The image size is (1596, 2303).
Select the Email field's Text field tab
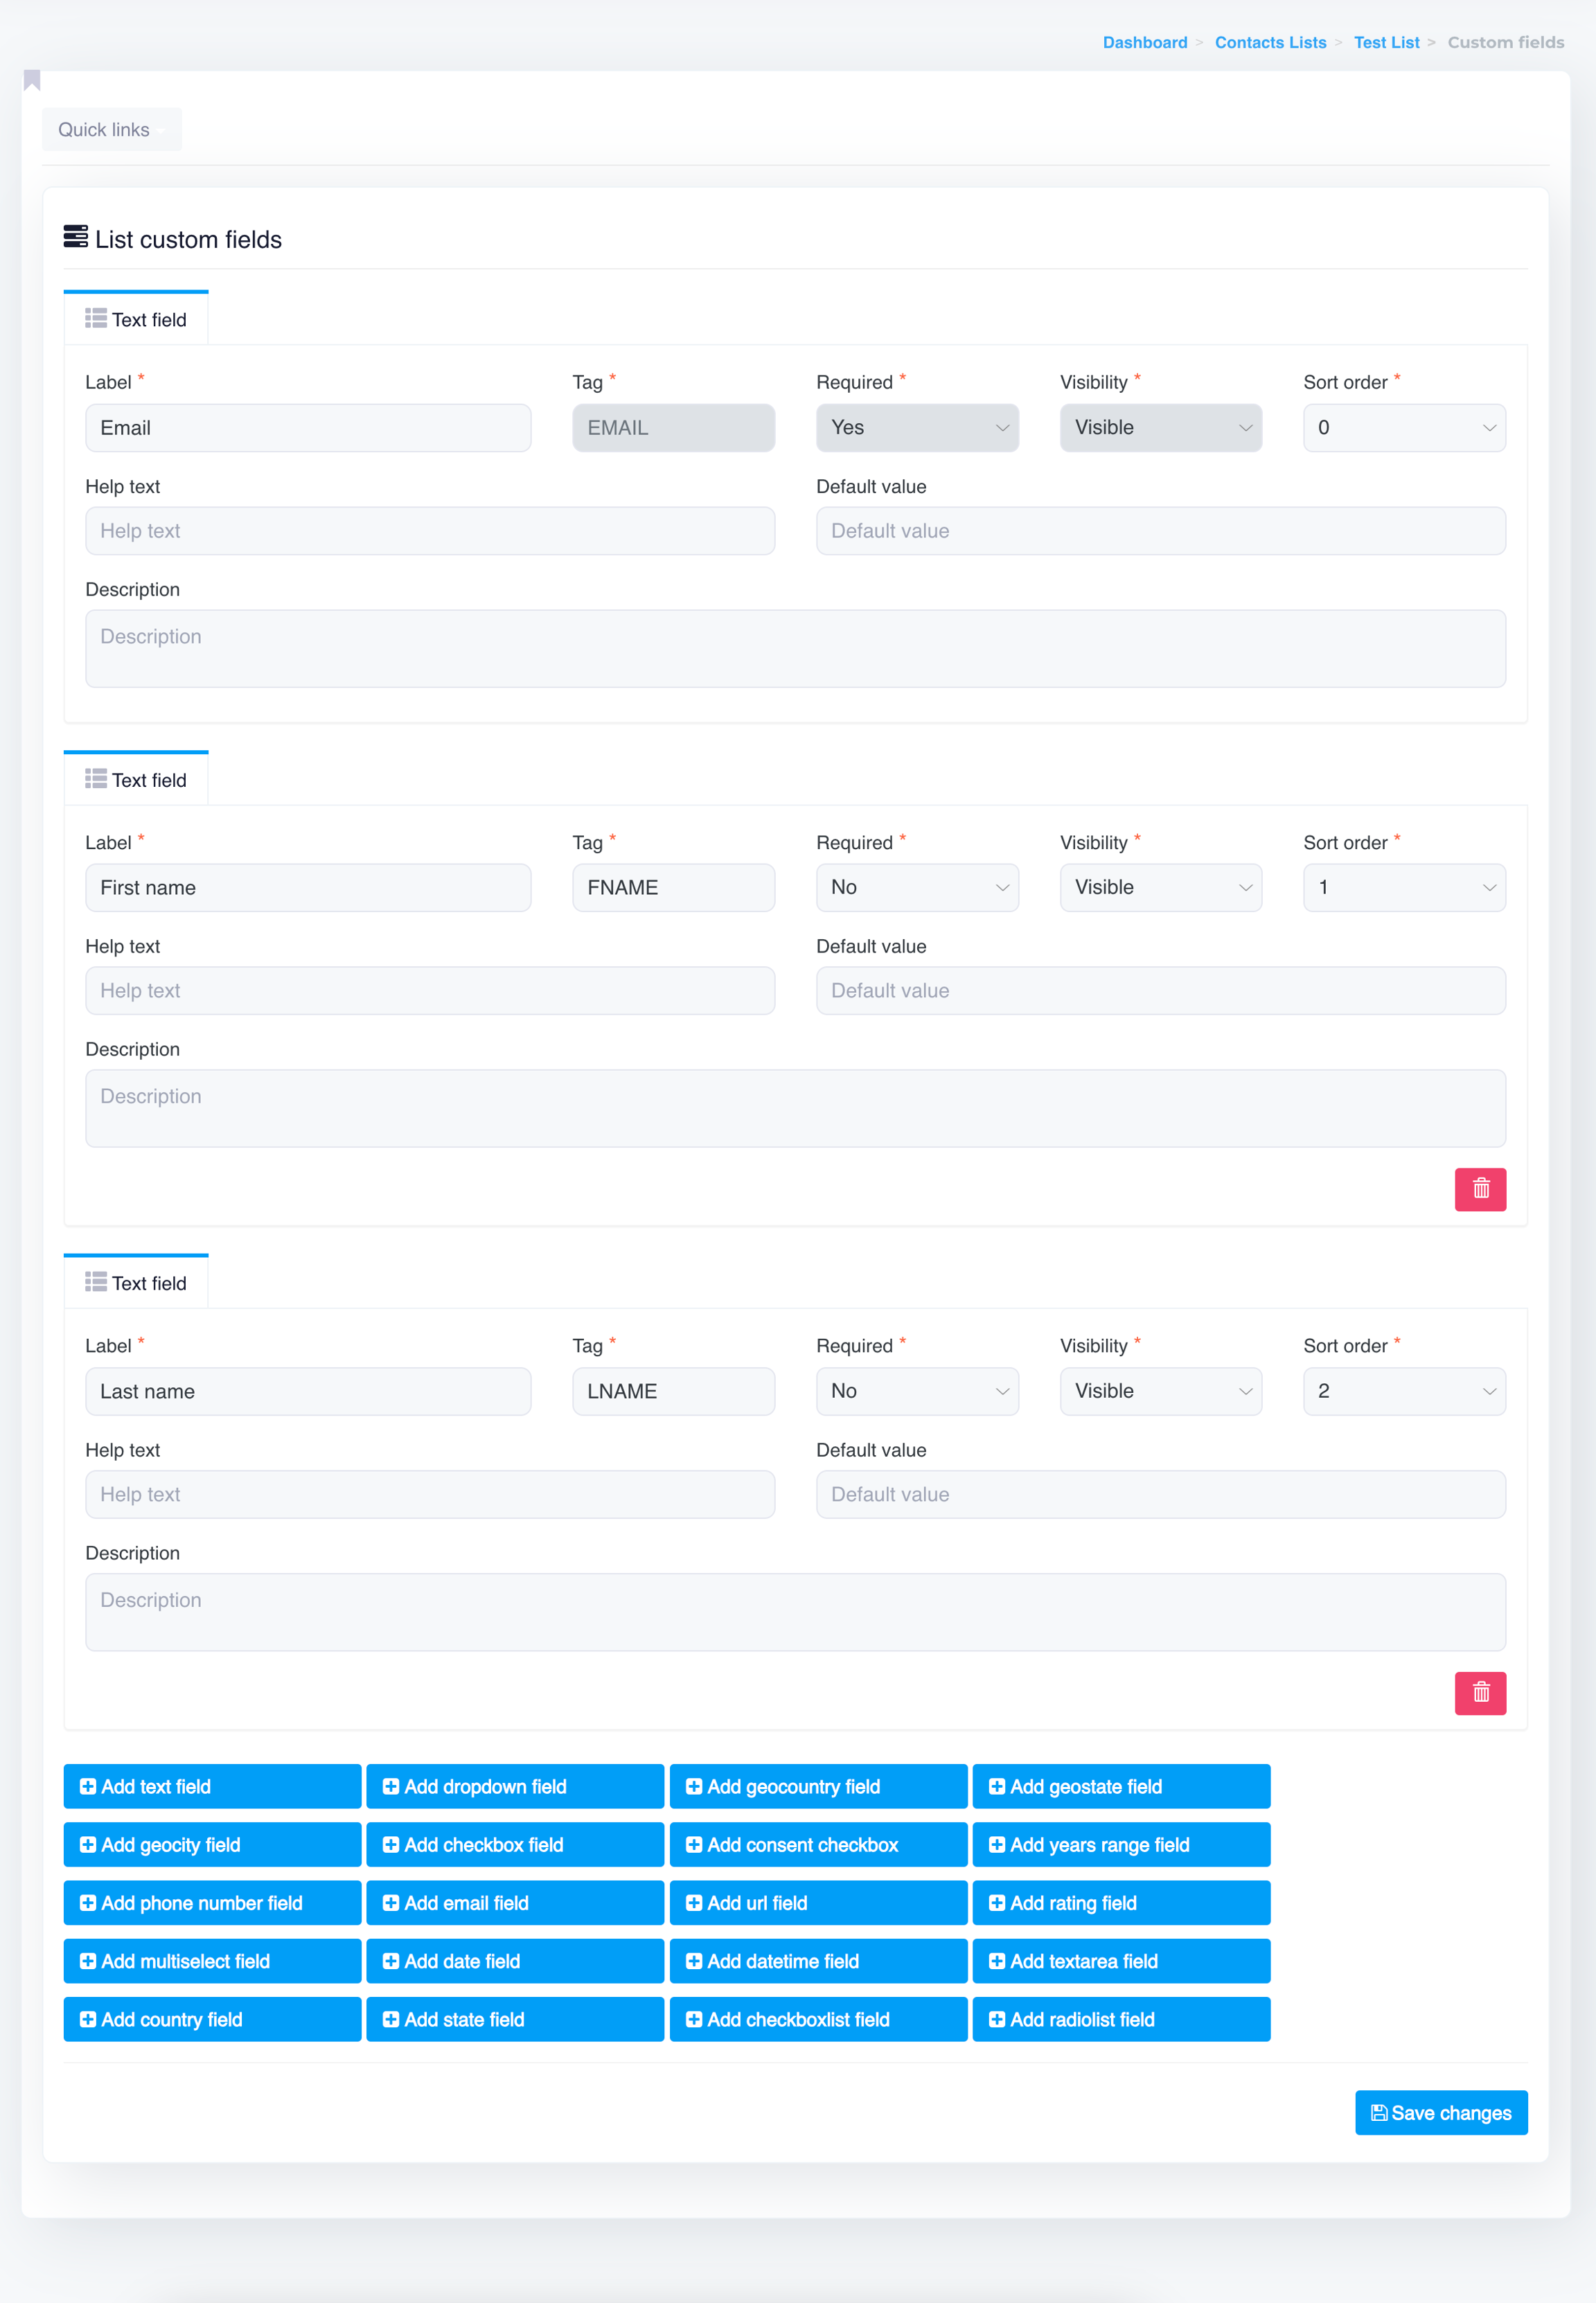coord(137,320)
